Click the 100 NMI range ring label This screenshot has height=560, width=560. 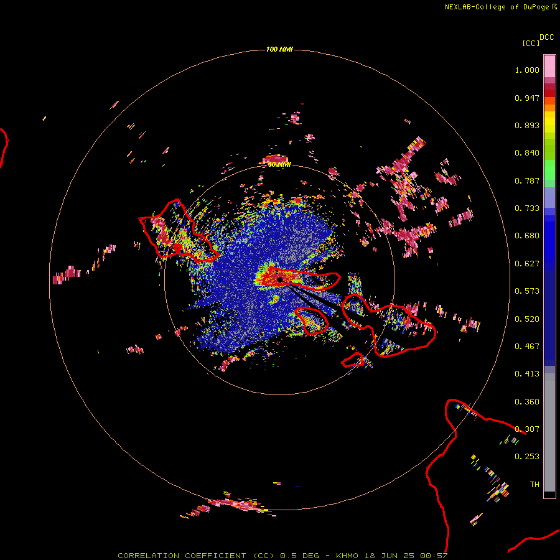279,49
